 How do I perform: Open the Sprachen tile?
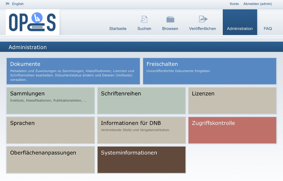tap(51, 130)
